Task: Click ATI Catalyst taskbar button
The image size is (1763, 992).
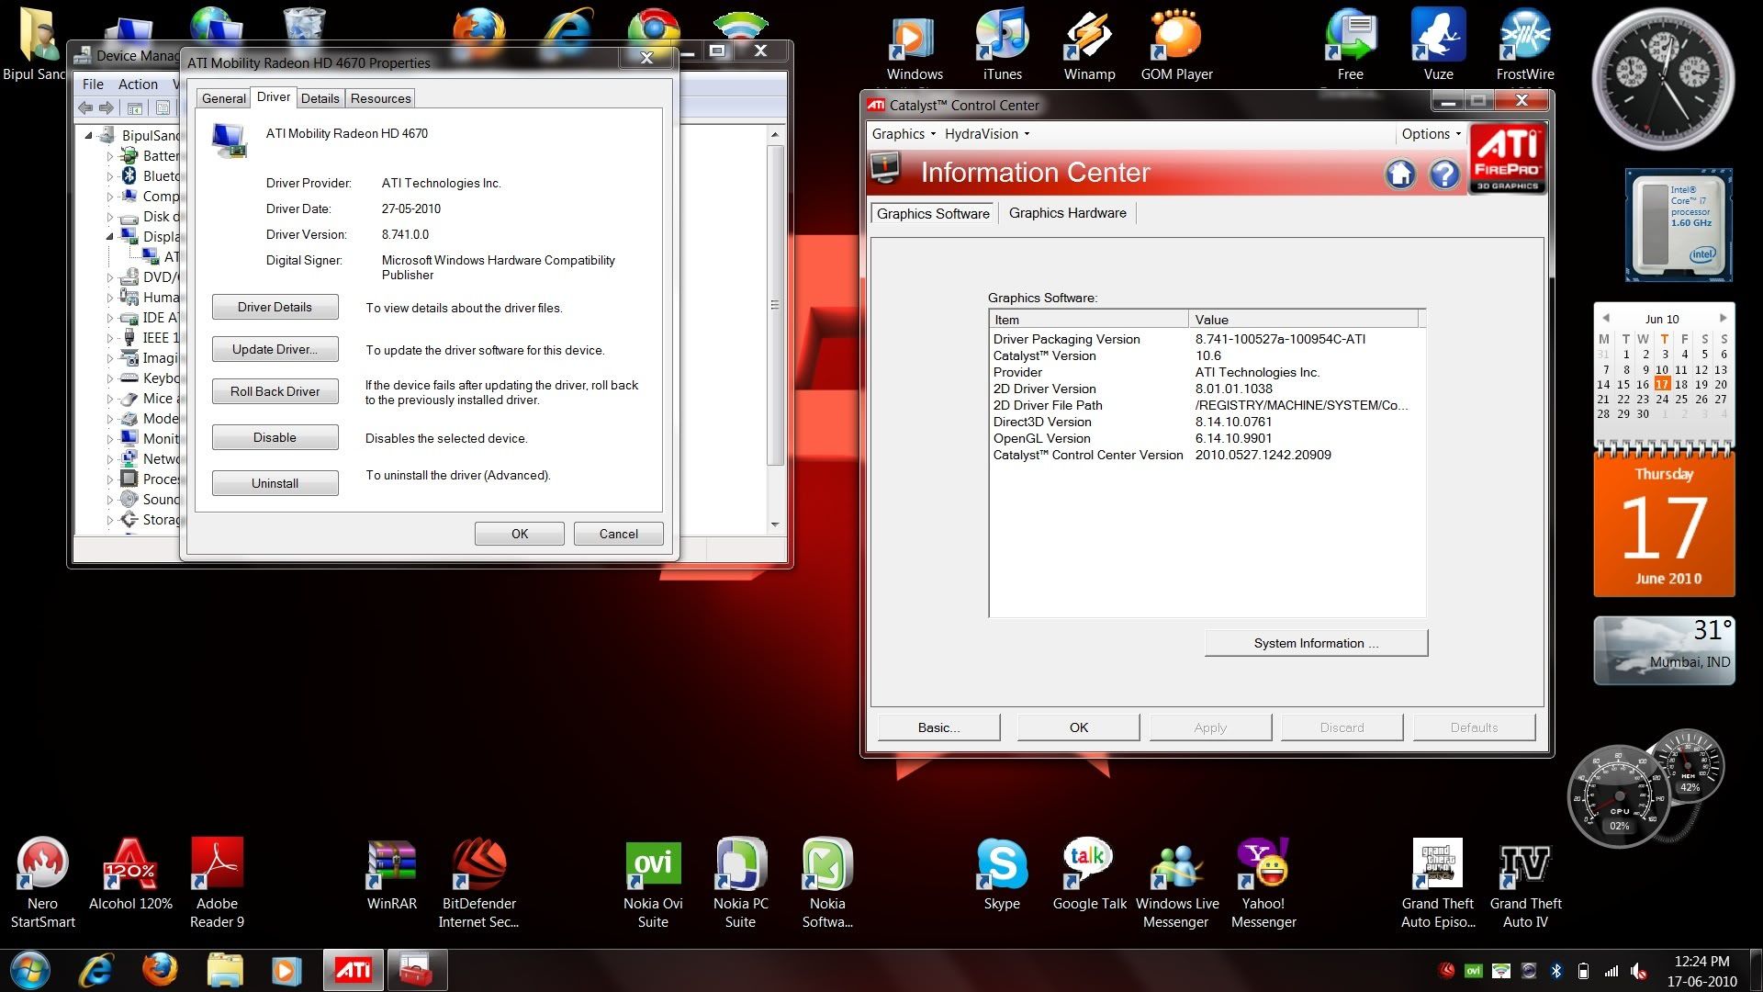Action: click(354, 970)
